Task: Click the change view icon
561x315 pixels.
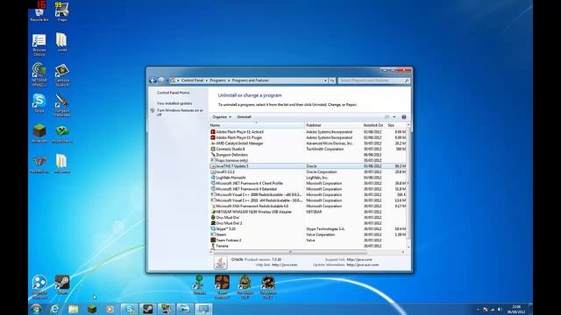Action: pos(387,116)
